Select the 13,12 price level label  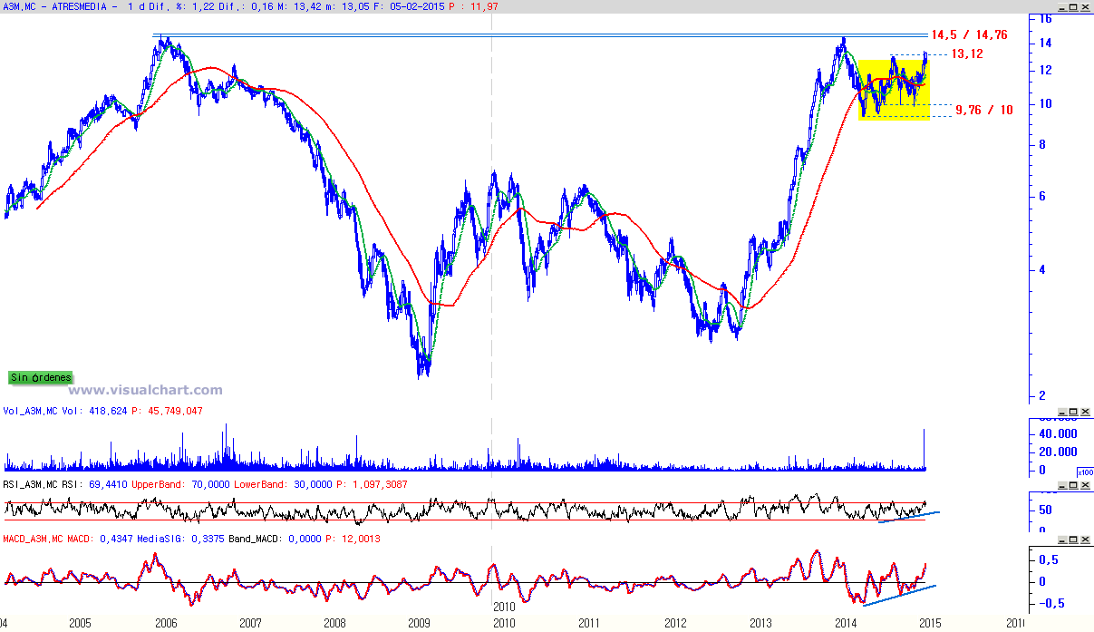pos(967,54)
